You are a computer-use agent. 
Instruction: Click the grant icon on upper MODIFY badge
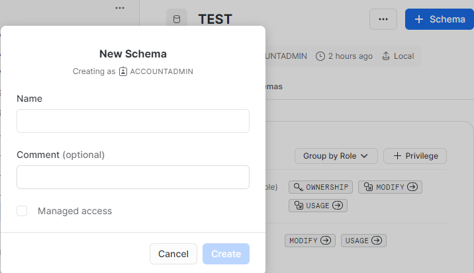coord(368,187)
